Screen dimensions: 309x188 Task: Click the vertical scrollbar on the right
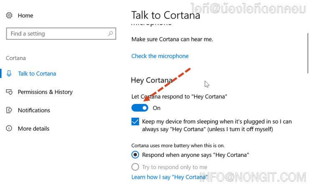[308, 53]
